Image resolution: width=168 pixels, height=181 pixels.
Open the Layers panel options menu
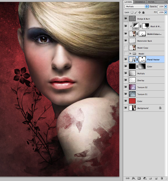click(165, 2)
